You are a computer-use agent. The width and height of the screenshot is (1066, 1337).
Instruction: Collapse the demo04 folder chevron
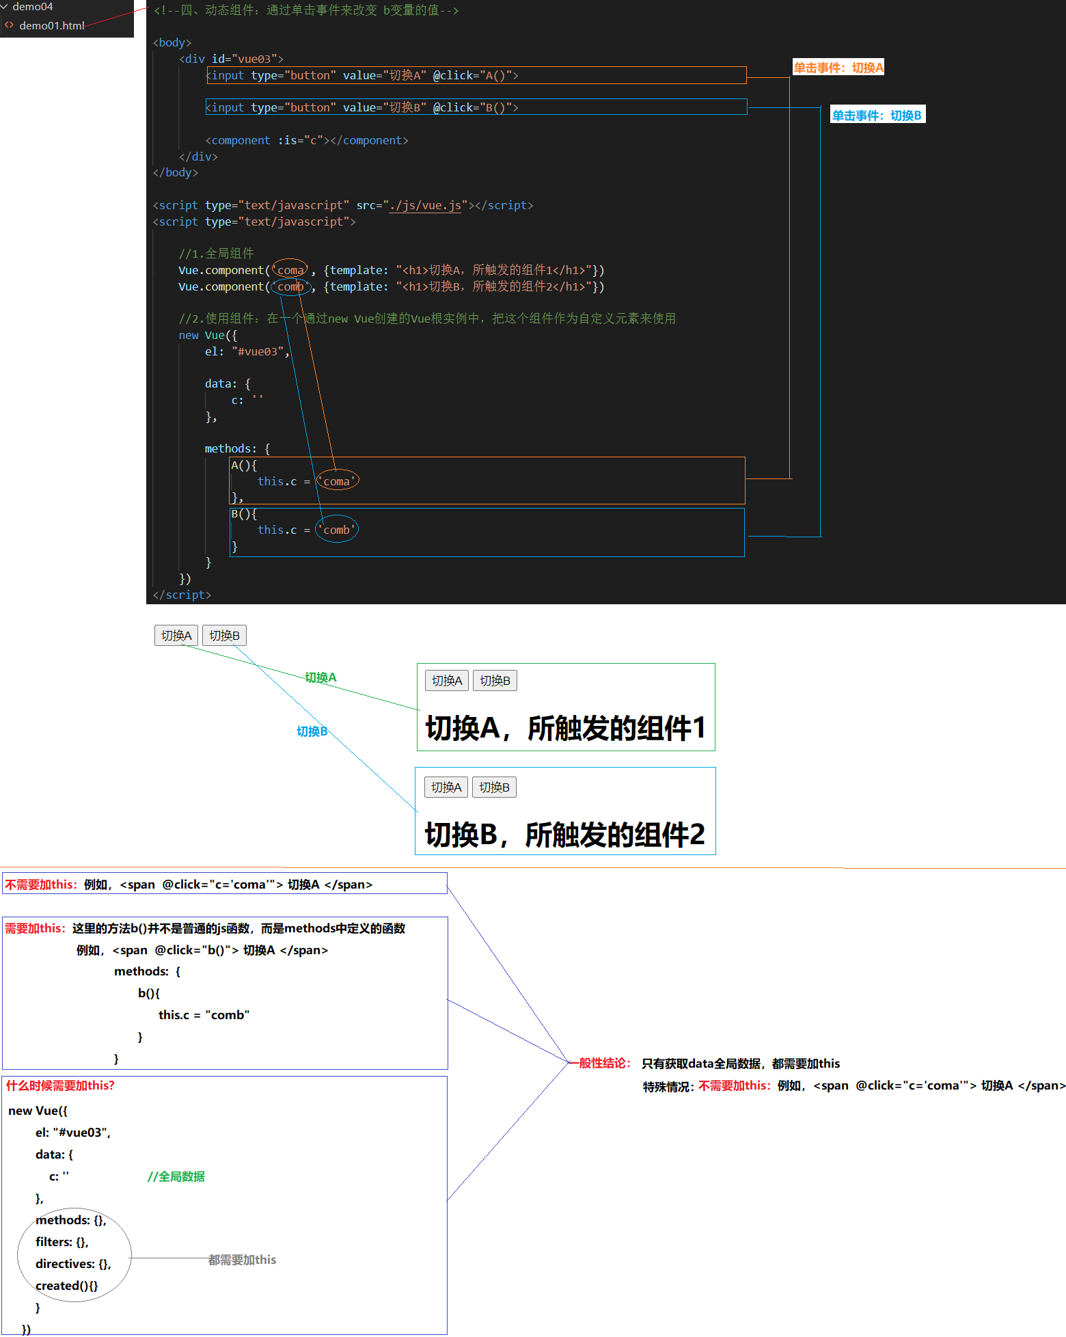pyautogui.click(x=5, y=7)
